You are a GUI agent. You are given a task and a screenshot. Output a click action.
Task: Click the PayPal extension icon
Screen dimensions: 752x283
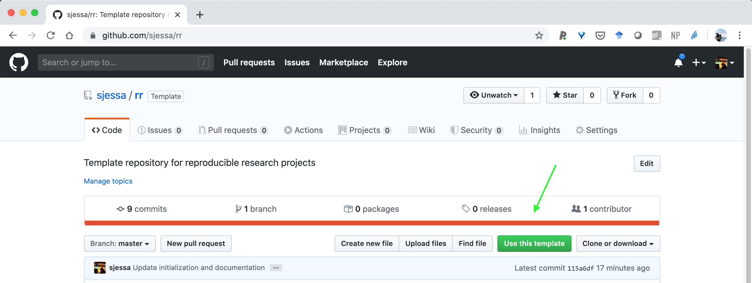563,36
